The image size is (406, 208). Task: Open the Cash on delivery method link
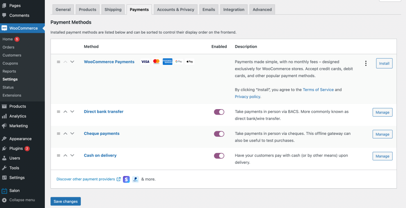coord(100,155)
